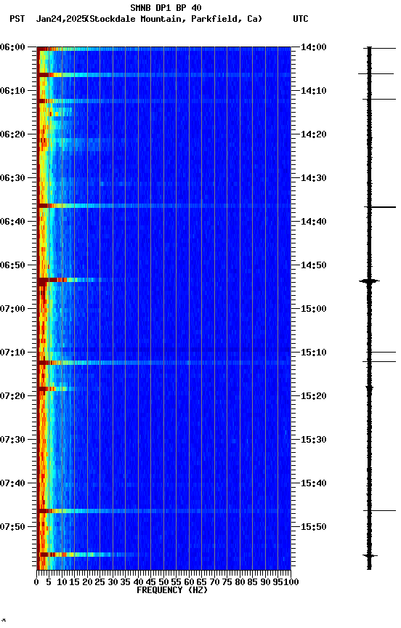
Task: Click the 75 Hz frequency axis label
Action: click(227, 582)
